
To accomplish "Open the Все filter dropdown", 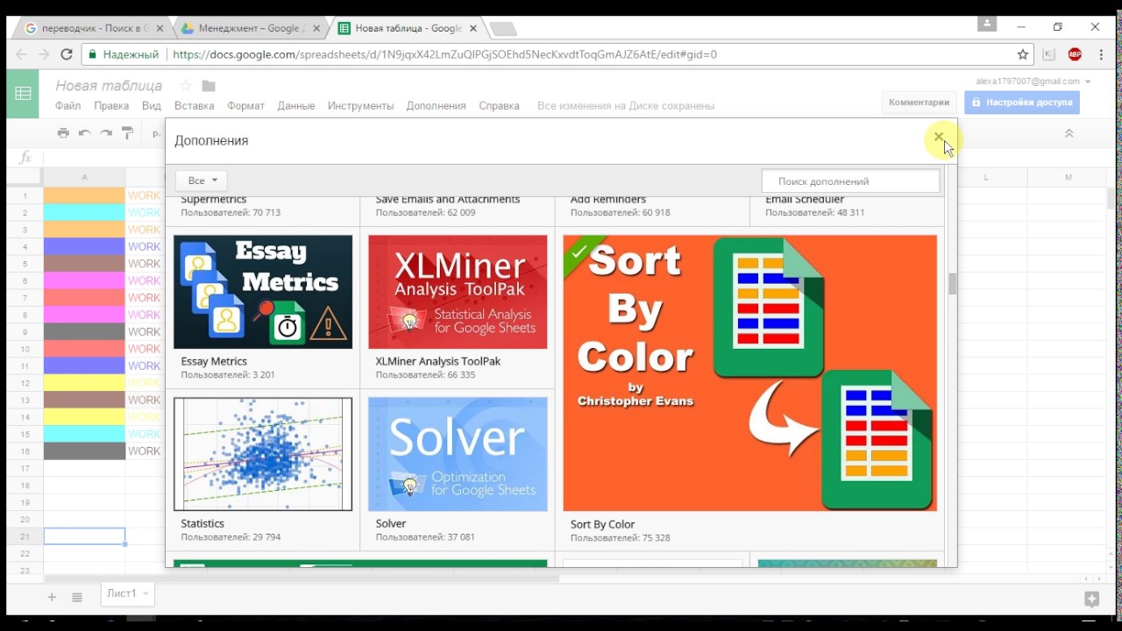I will 202,181.
